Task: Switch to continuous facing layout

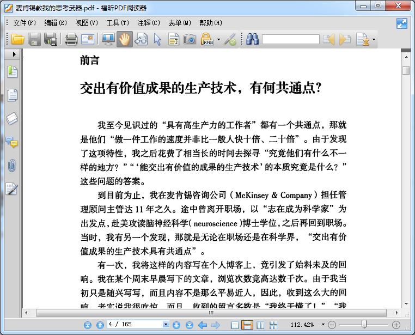Action: (273, 325)
